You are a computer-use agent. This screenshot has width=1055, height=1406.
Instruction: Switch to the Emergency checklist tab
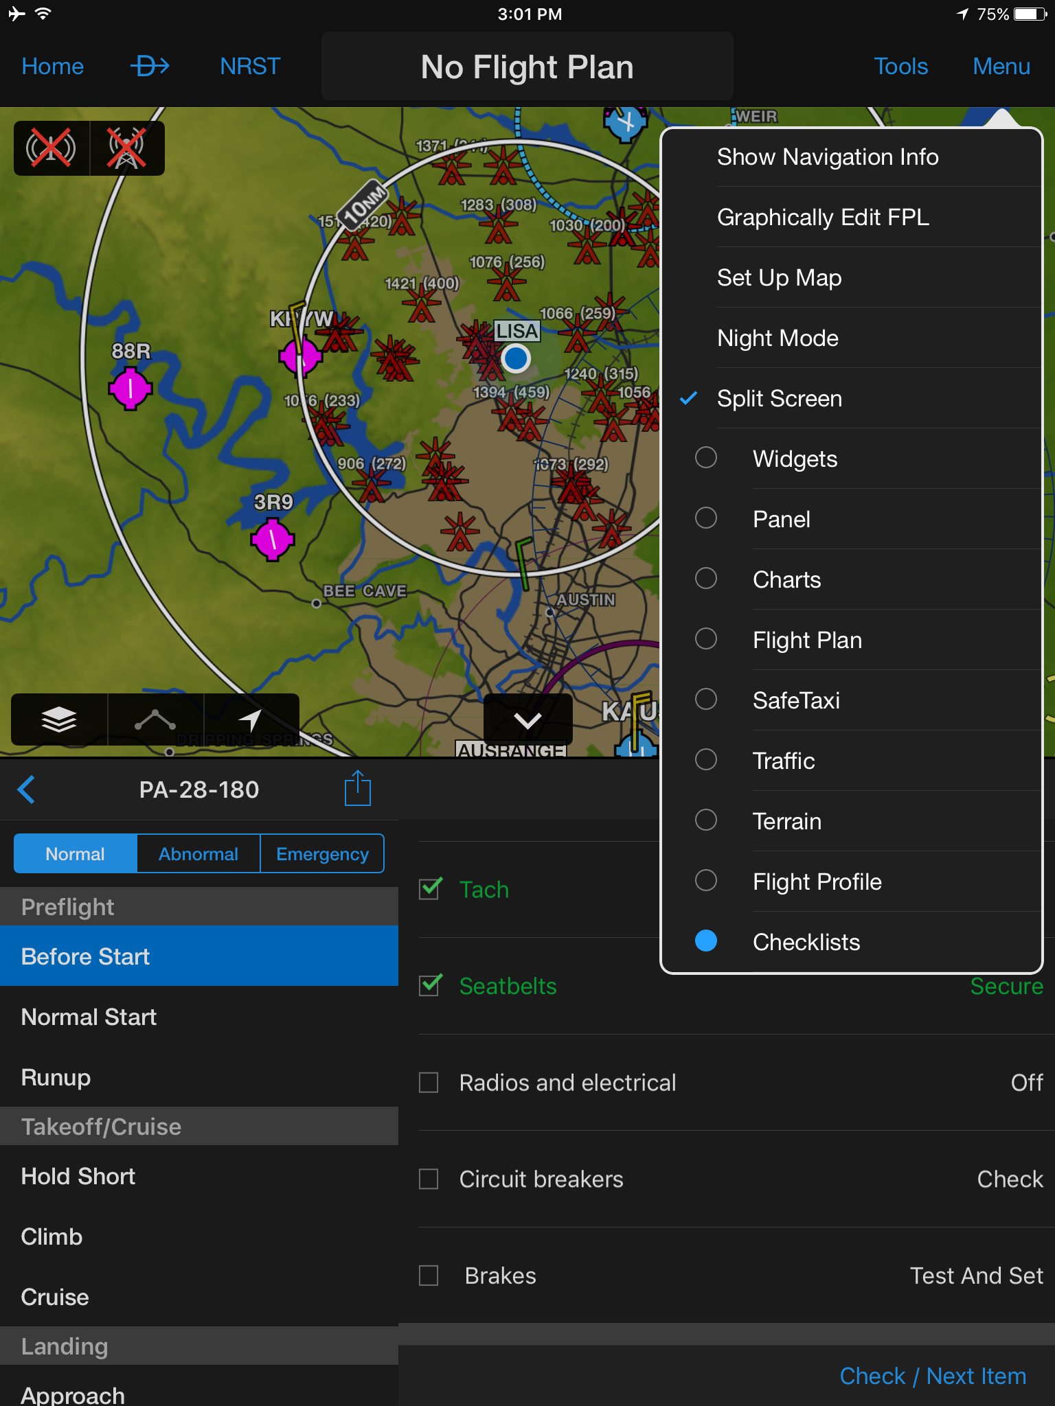(x=322, y=854)
